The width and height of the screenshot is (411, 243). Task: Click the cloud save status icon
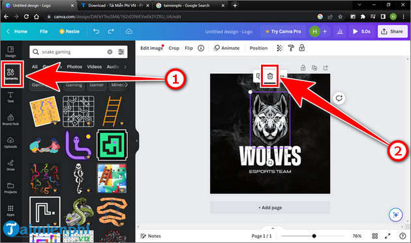pos(129,31)
